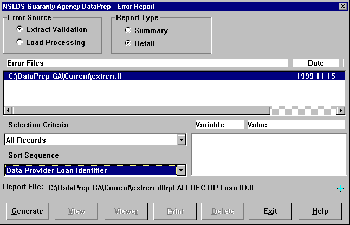Click the Generate button
350x225 pixels.
[x=27, y=211]
